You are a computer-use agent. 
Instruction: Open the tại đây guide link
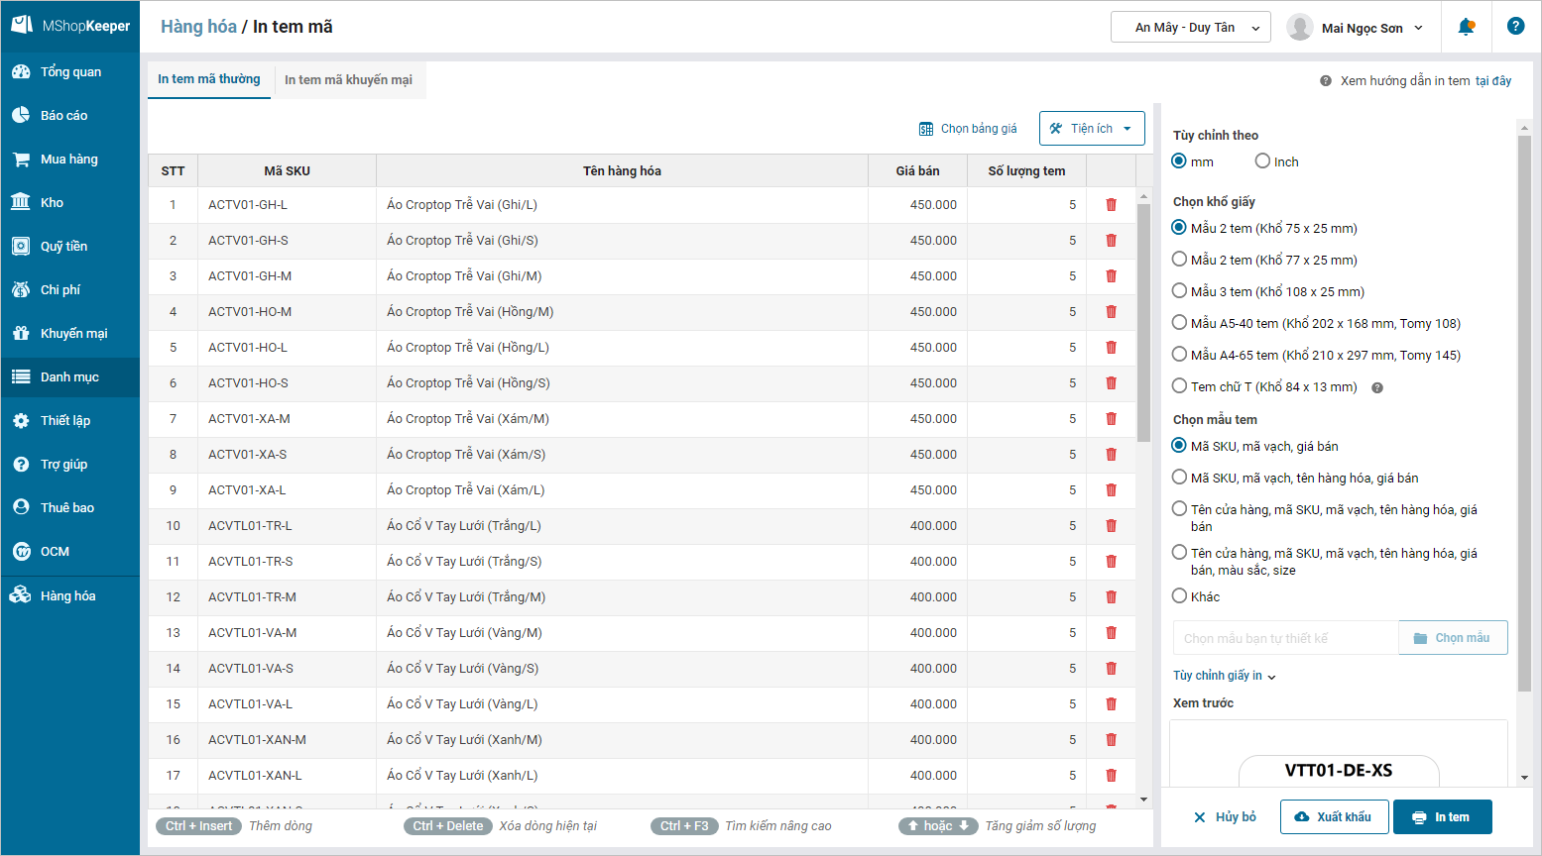click(1493, 81)
